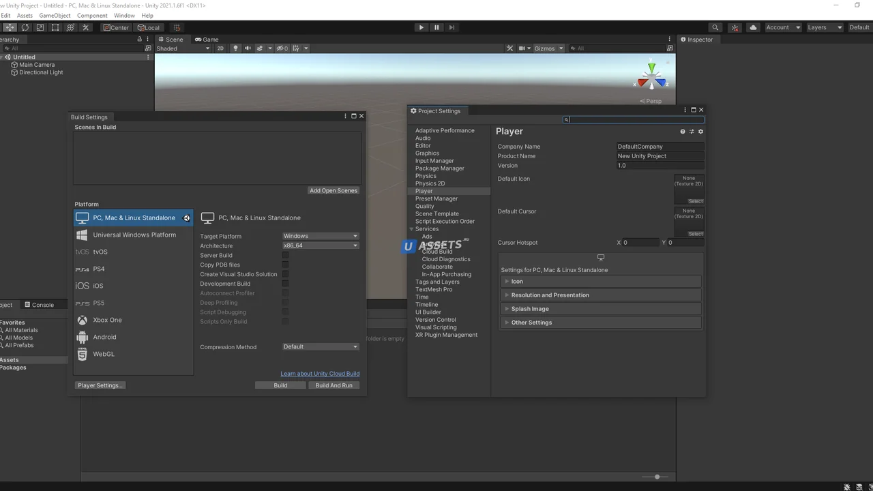Open the Component menu

[x=92, y=15]
